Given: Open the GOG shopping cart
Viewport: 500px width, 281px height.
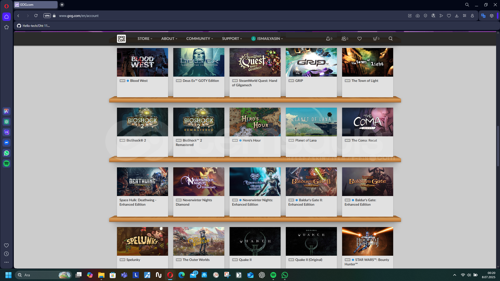Looking at the screenshot, I should [376, 39].
